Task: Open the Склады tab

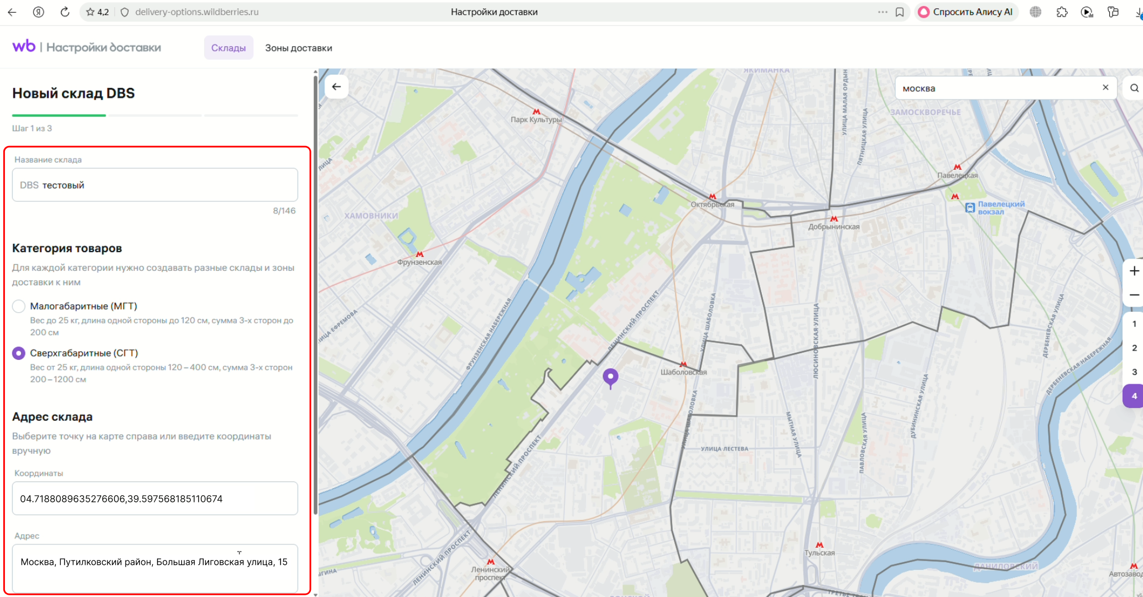Action: (228, 48)
